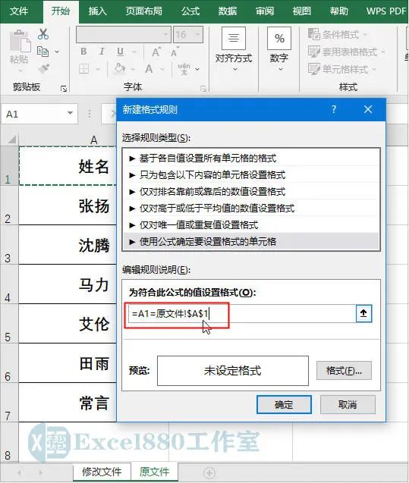Select rule 仅对高于或低于平均值的数值设置格式
Viewport: 409px width, 483px height.
tap(251, 209)
